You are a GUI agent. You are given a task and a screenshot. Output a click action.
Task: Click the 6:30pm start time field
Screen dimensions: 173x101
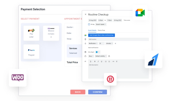coord(101,20)
